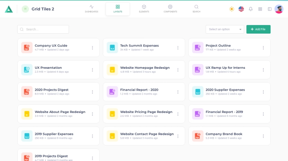Click the PDF icon of Company Brand Book

pos(198,136)
